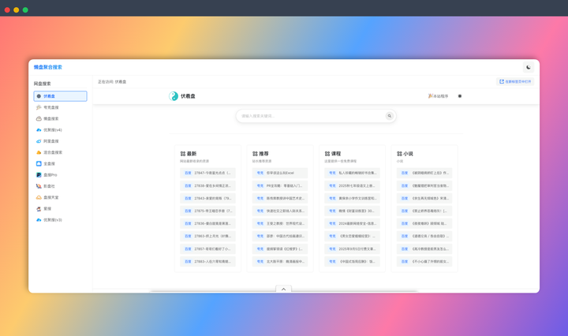Viewport: 568px width, 336px height.
Task: Select 混合盘搜索 source
Action: (52, 152)
